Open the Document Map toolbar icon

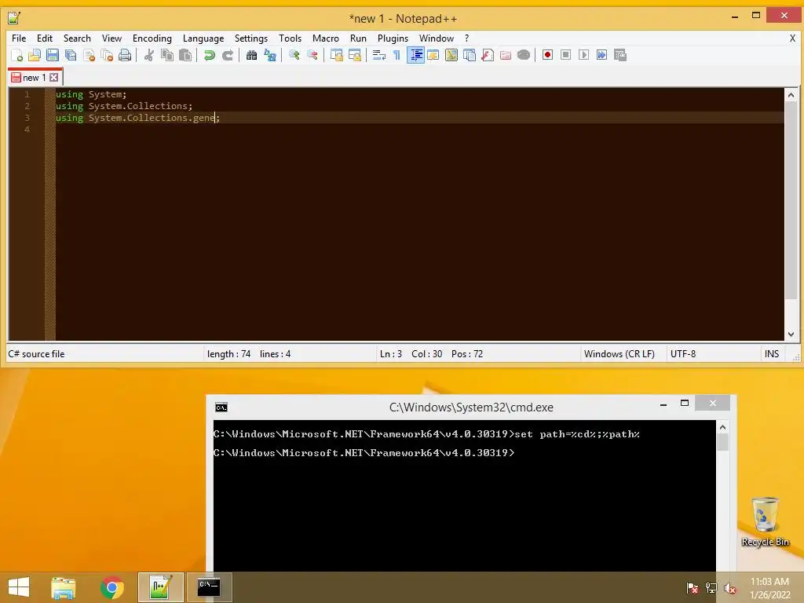coord(451,56)
